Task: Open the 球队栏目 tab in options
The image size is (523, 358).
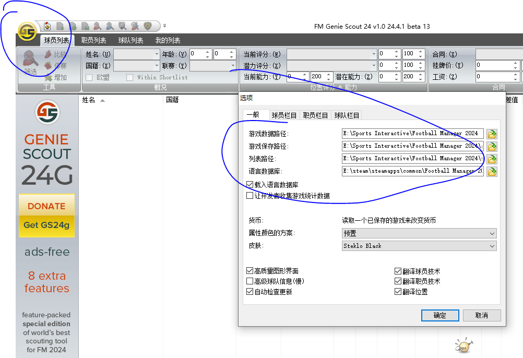Action: pyautogui.click(x=347, y=115)
